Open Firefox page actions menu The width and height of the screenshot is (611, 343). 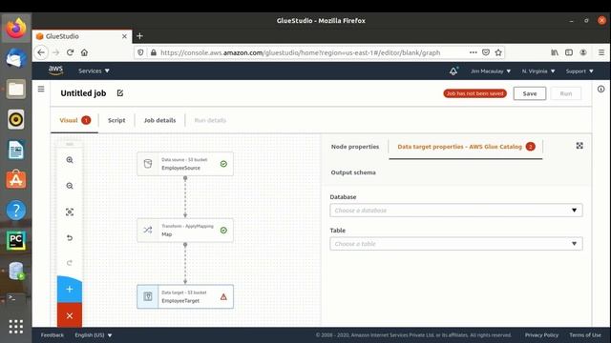pyautogui.click(x=474, y=52)
